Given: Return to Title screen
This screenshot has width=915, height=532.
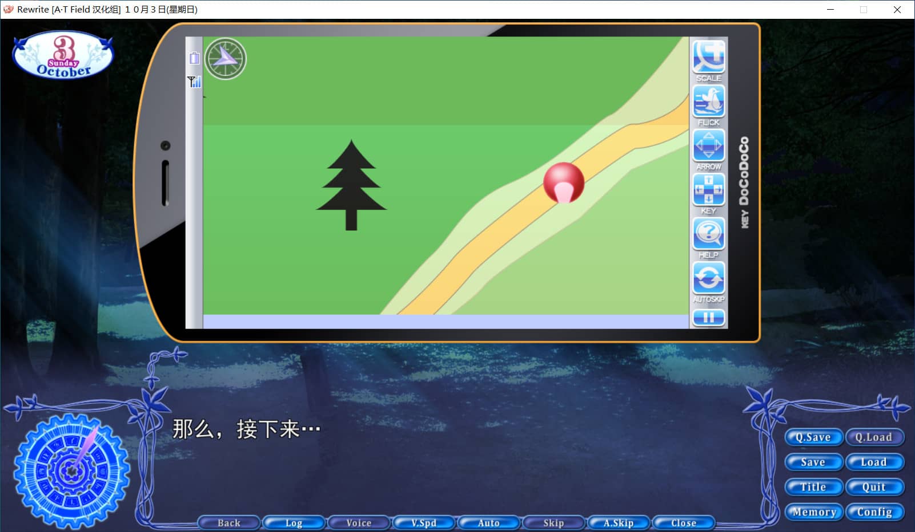Looking at the screenshot, I should 813,487.
